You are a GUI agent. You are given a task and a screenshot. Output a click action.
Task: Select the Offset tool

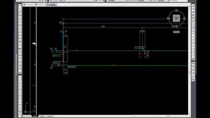(193, 15)
